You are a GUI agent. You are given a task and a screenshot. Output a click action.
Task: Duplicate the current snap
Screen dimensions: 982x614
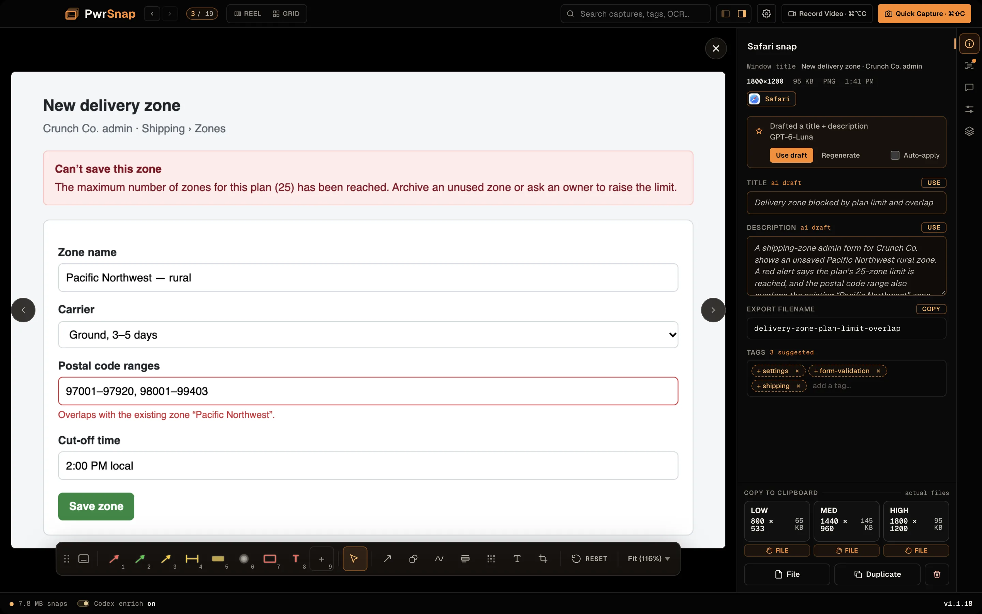[x=877, y=574]
